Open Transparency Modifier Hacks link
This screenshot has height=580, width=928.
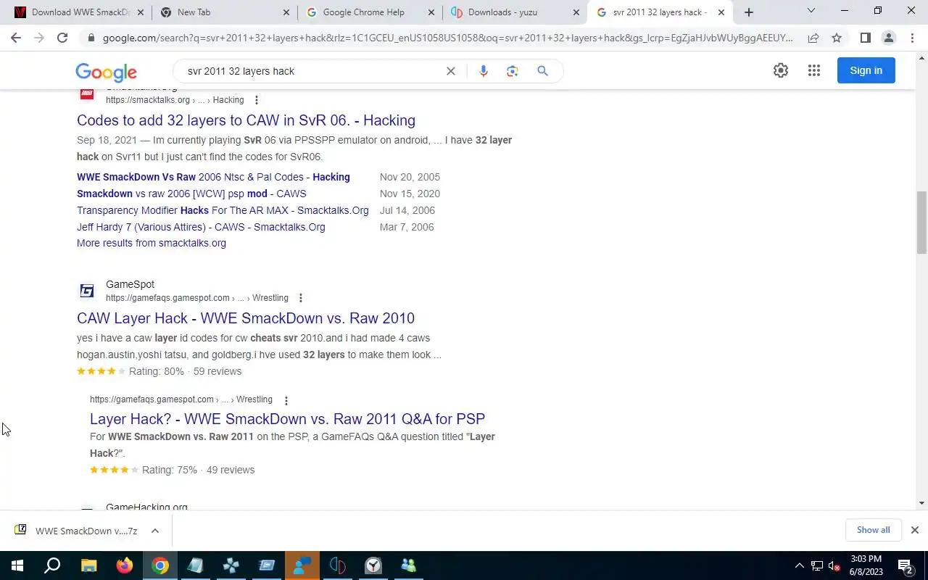click(x=223, y=210)
